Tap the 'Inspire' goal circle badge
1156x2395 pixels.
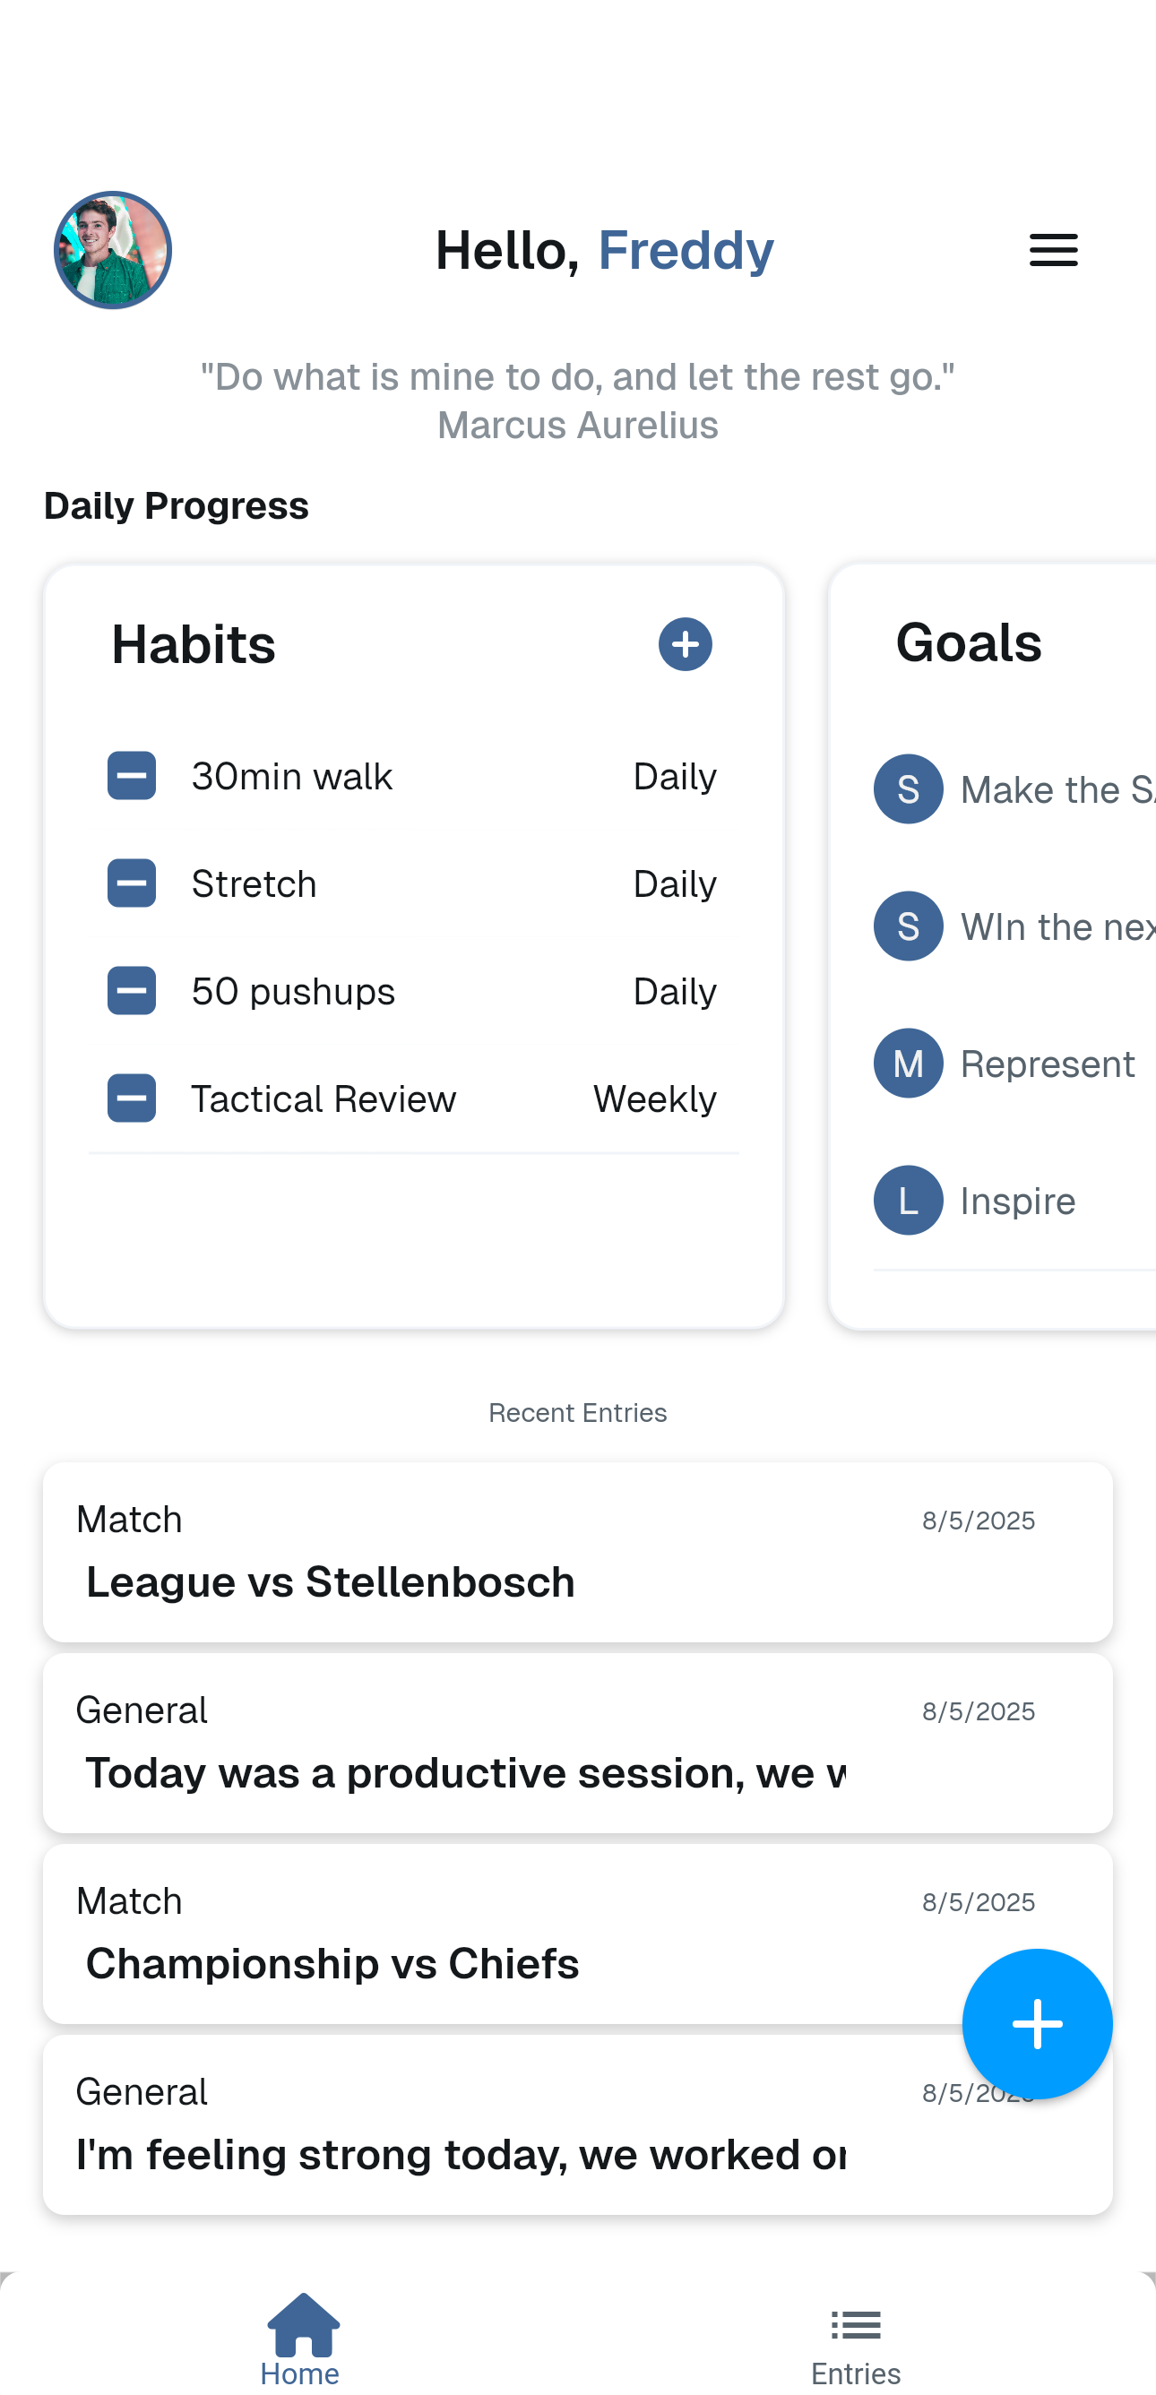909,1201
